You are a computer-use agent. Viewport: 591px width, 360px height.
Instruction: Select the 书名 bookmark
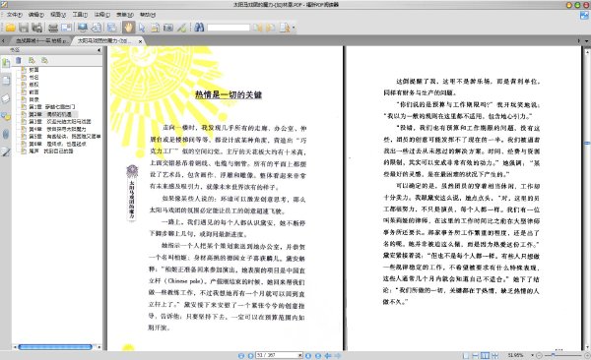(x=33, y=77)
